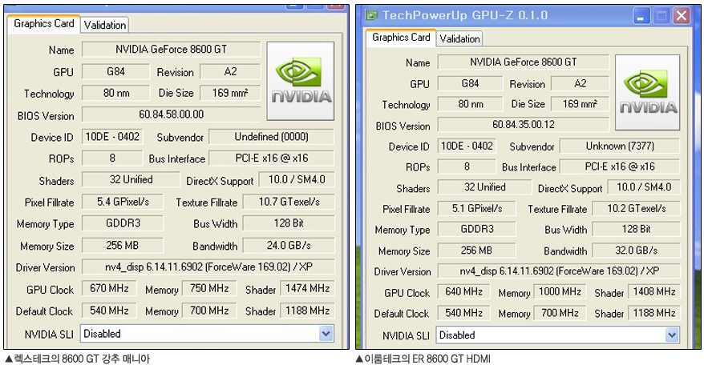This screenshot has width=704, height=369.
Task: Click GPU value G84 in right window
Action: coord(471,83)
